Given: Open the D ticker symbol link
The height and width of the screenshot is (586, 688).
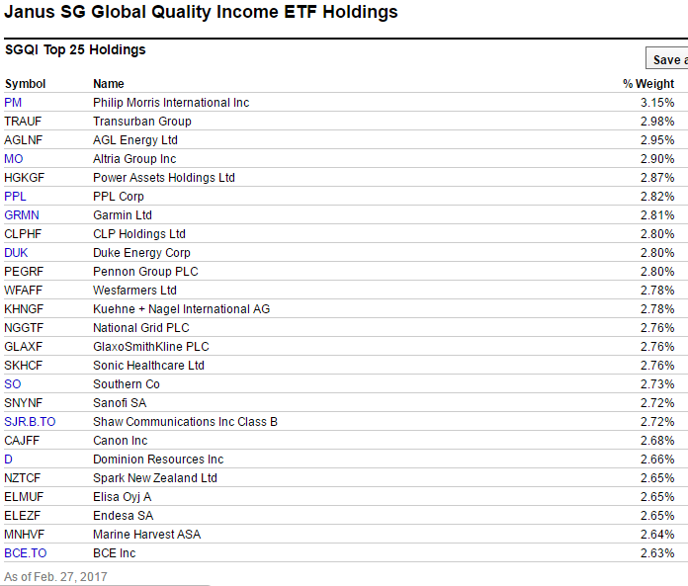Looking at the screenshot, I should [8, 460].
